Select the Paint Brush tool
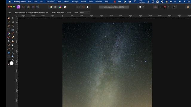 point(13,34)
